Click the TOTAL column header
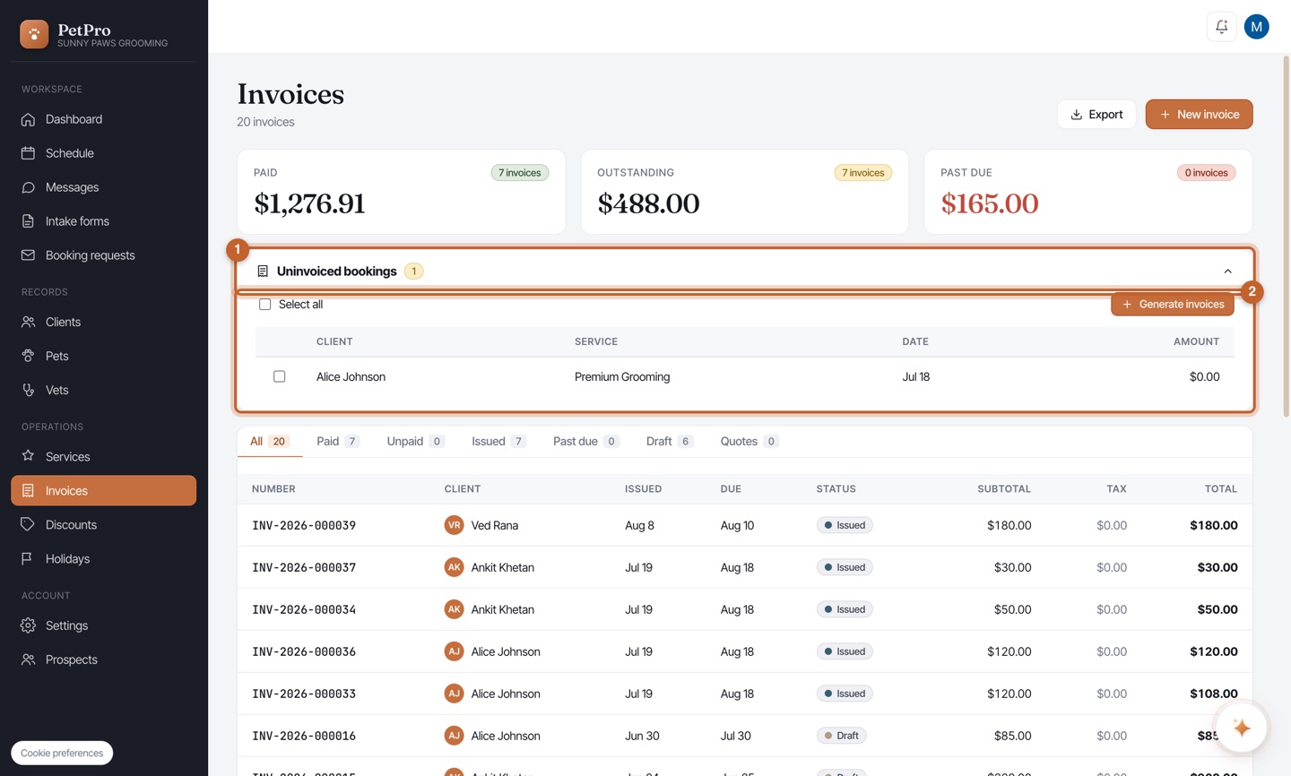This screenshot has height=776, width=1291. pyautogui.click(x=1221, y=489)
